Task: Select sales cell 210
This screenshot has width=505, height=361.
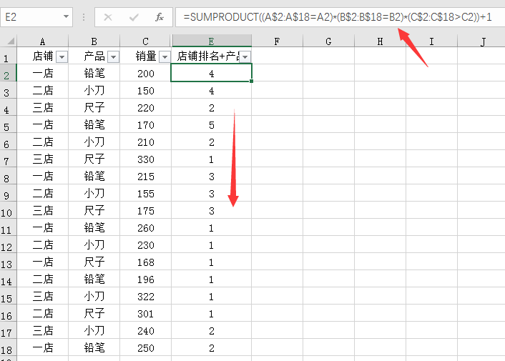Action: coord(146,142)
